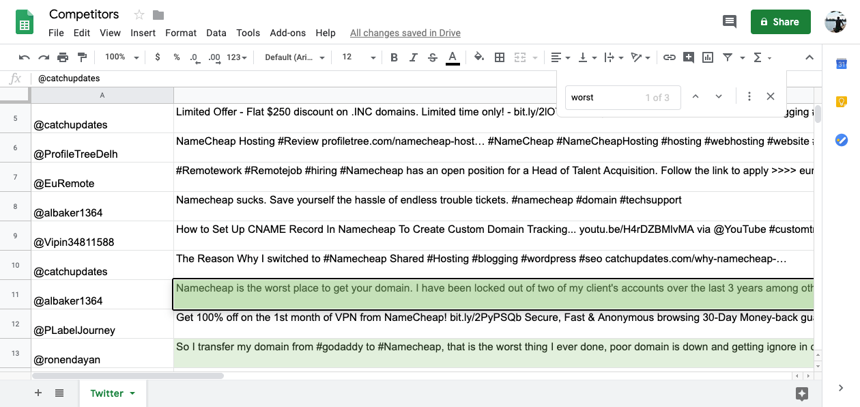Open horizontal align dropdown
Image resolution: width=860 pixels, height=407 pixels.
560,57
